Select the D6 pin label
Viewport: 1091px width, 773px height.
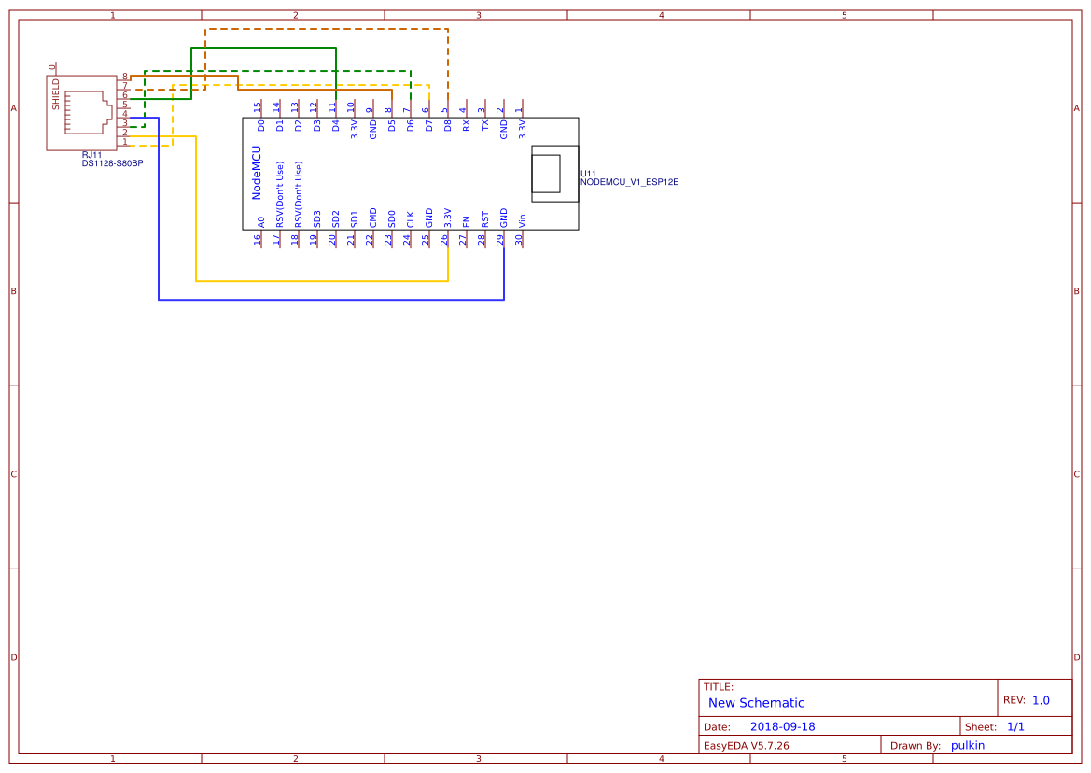(411, 125)
